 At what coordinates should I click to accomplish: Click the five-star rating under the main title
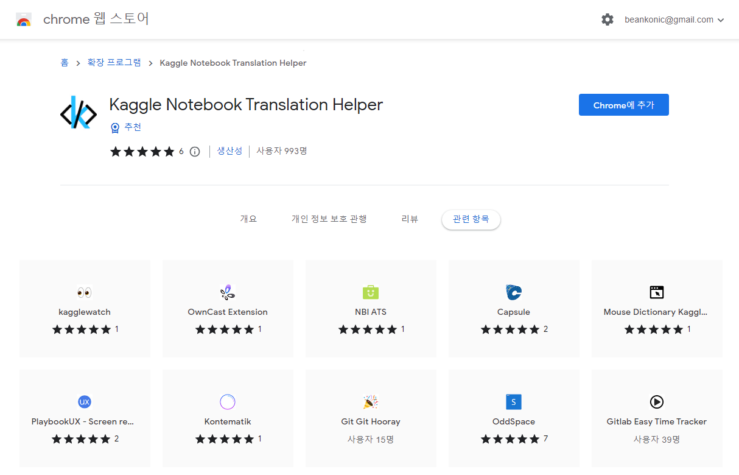[142, 152]
